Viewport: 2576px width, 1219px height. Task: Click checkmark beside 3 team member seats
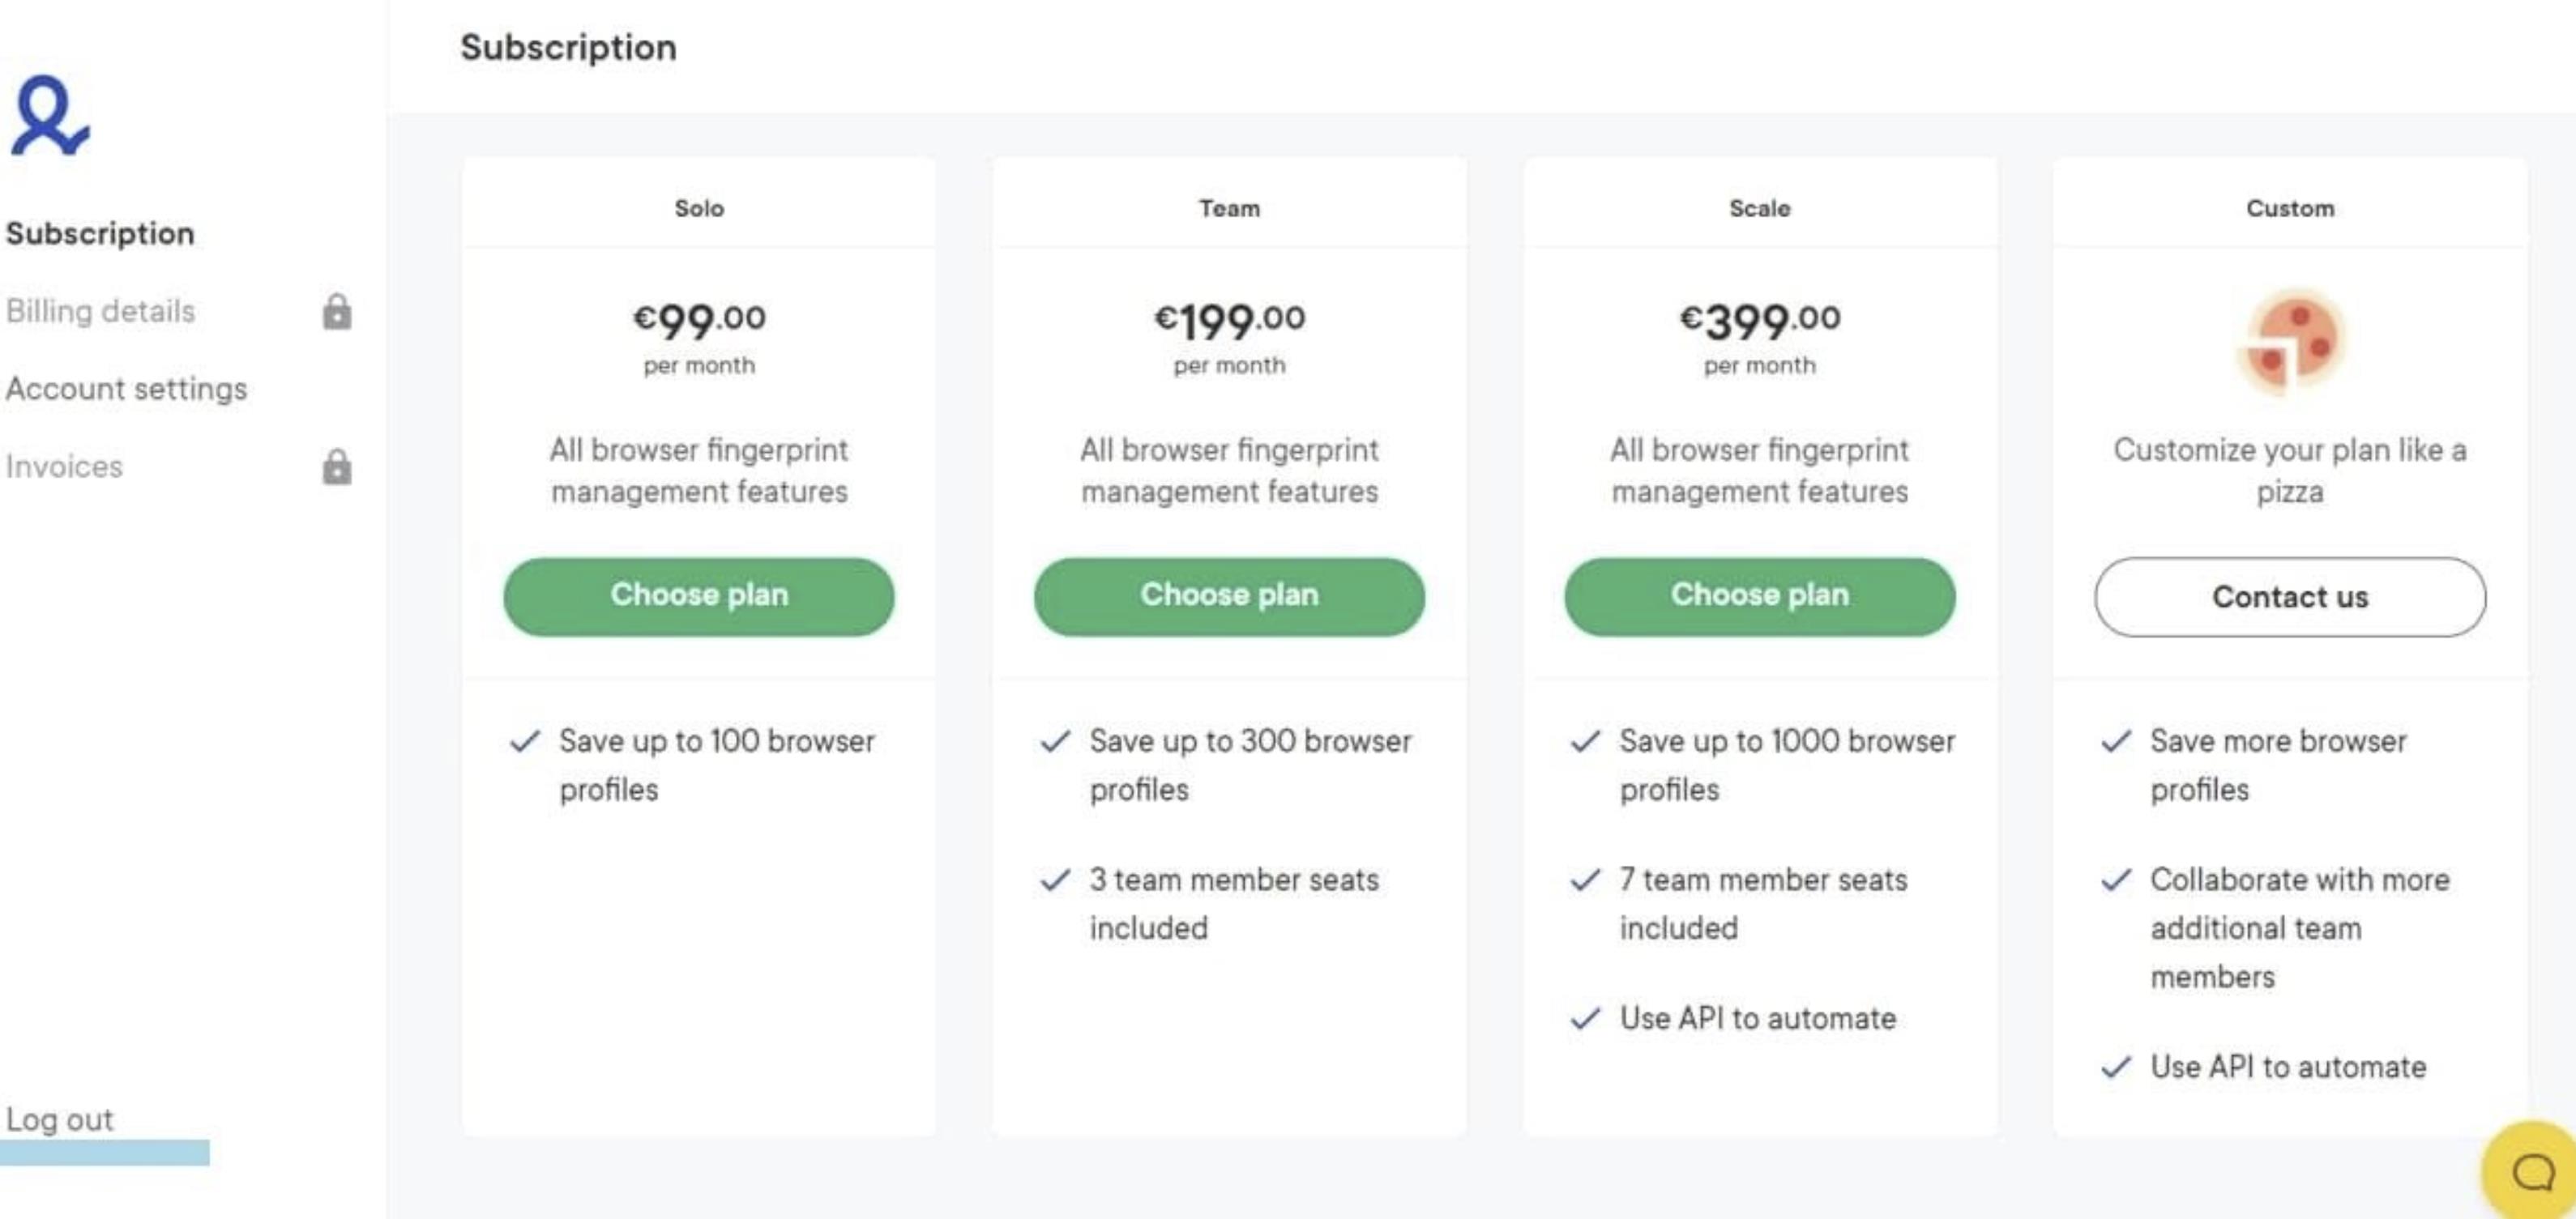tap(1055, 880)
